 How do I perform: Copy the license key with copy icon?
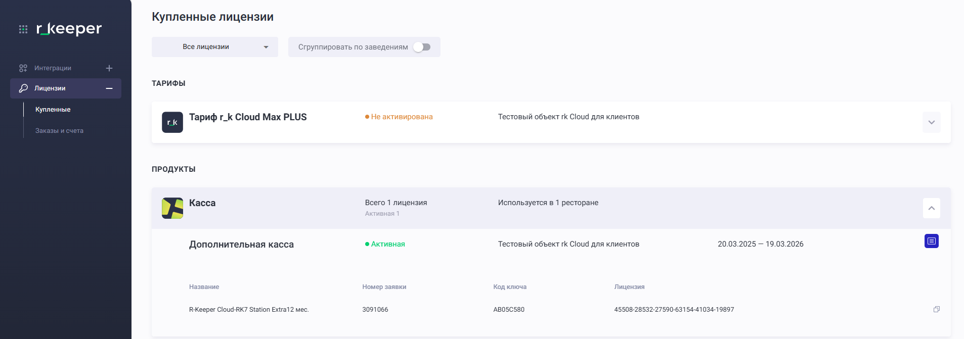click(936, 309)
